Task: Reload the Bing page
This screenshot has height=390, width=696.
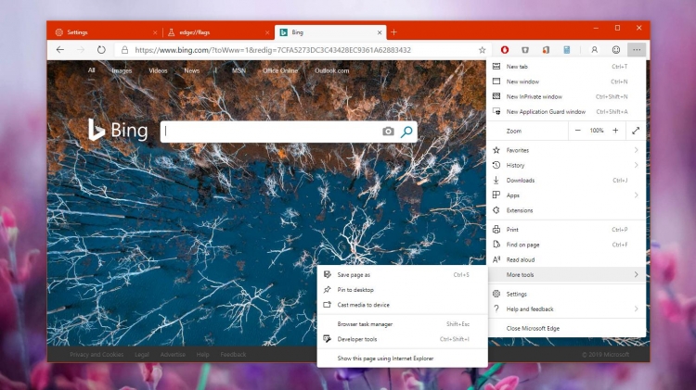Action: click(101, 50)
